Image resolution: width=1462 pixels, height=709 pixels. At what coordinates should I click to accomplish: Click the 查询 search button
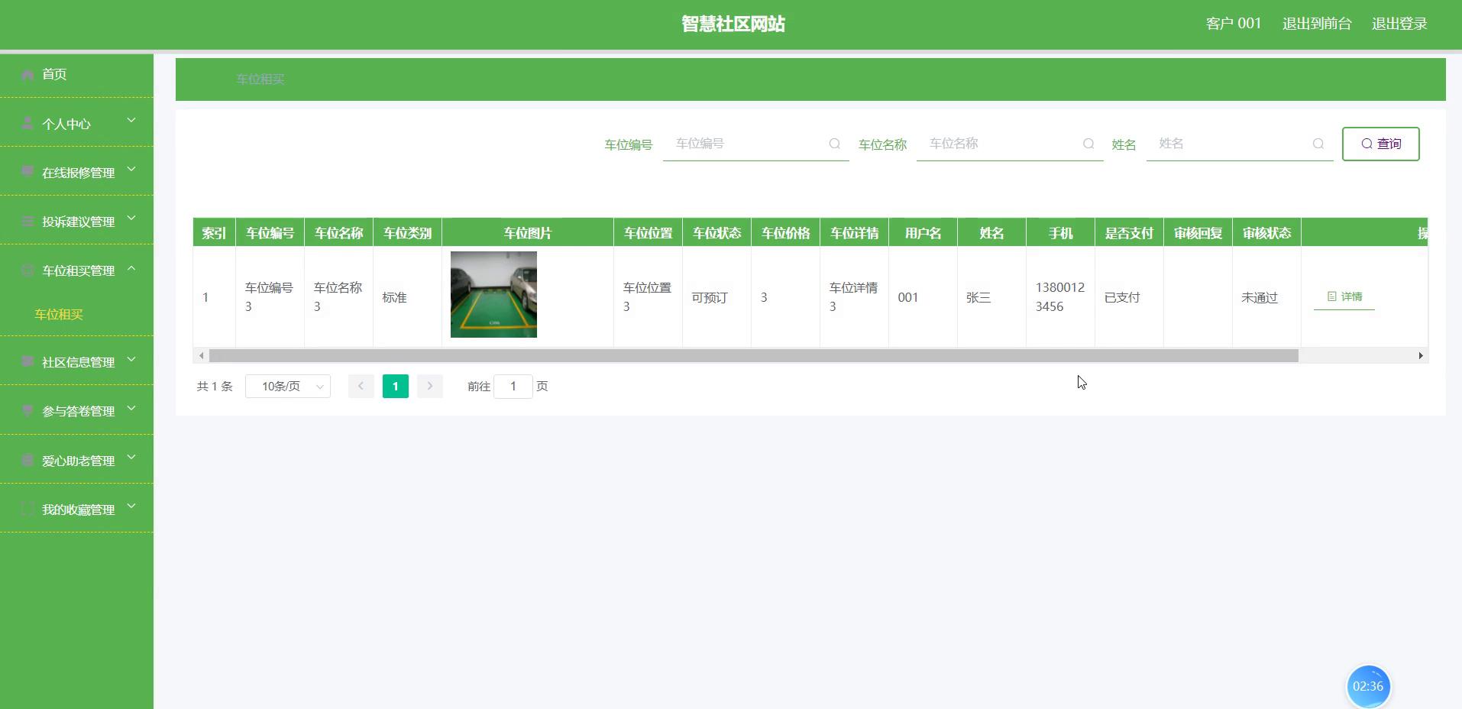[x=1380, y=144]
